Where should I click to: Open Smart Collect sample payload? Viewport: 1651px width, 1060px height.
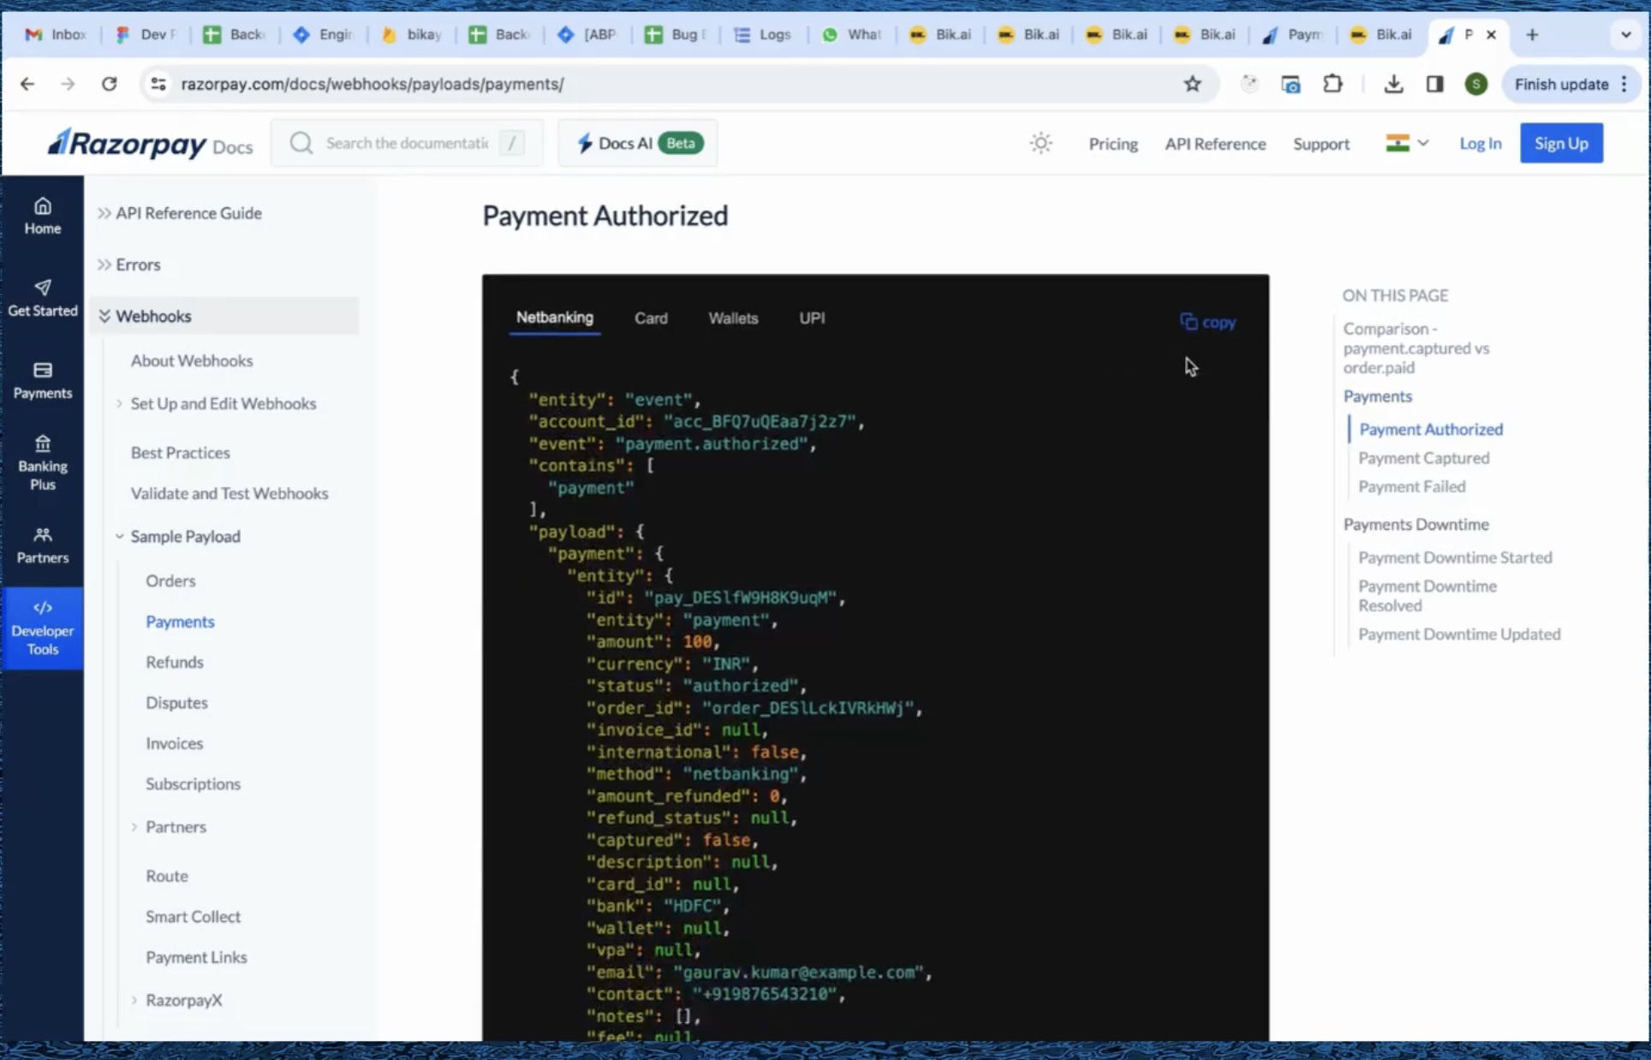tap(193, 916)
